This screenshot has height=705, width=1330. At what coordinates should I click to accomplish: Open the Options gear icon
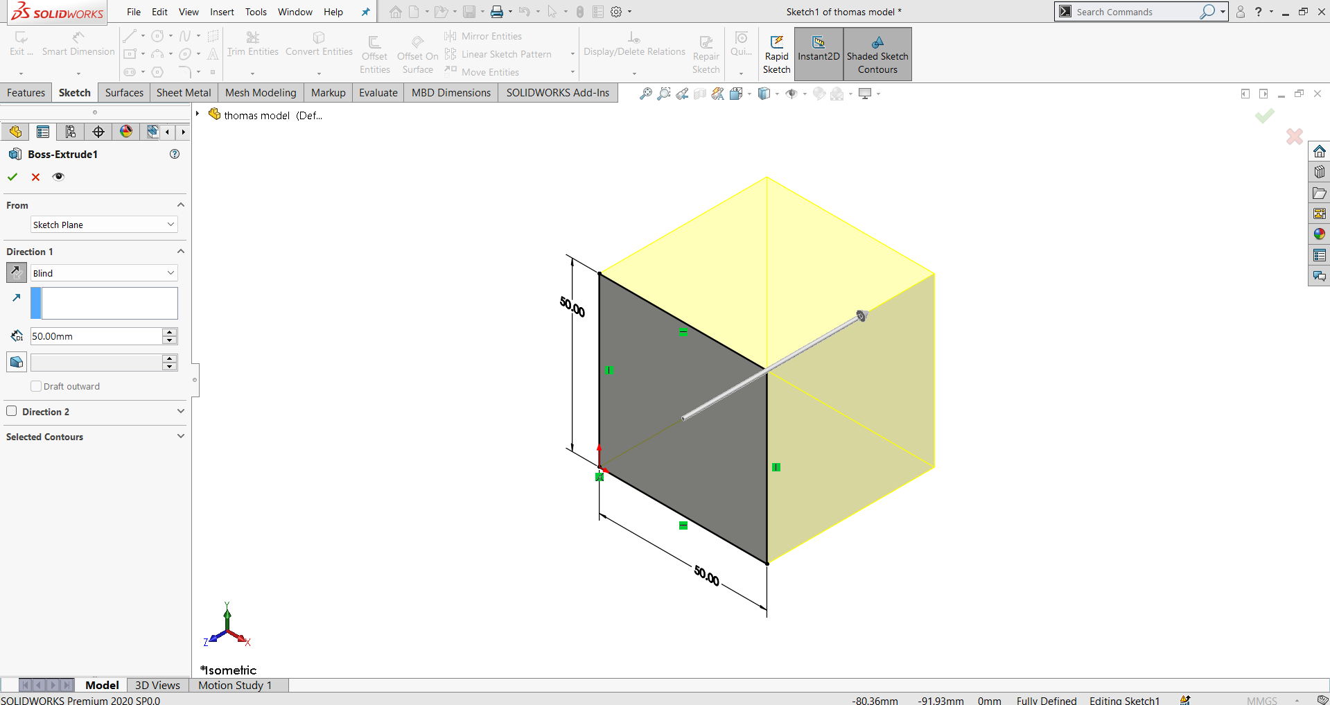click(616, 12)
